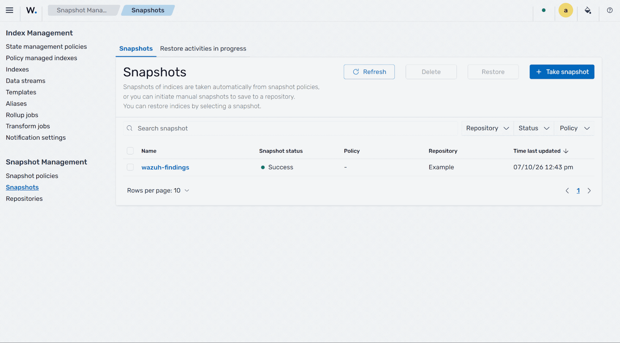Click Snapshots link in sidebar
This screenshot has width=620, height=343.
coord(22,187)
